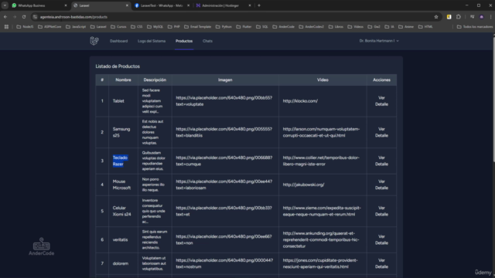This screenshot has width=495, height=278.
Task: Open the Flutter bookmark folder
Action: [x=244, y=27]
